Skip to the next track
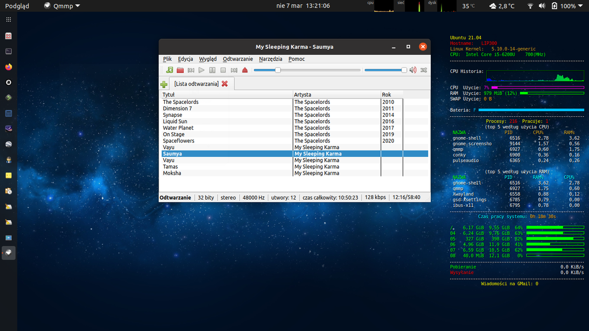Image resolution: width=589 pixels, height=331 pixels. tap(234, 70)
